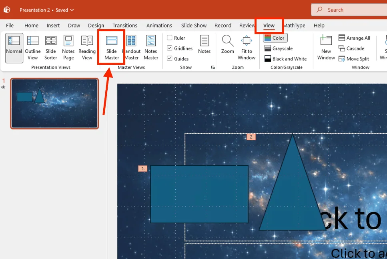This screenshot has width=387, height=259.
Task: Click animation order tag 2
Action: [x=251, y=137]
